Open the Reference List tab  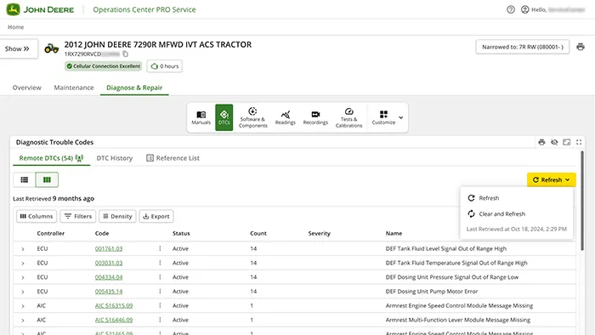(x=173, y=158)
